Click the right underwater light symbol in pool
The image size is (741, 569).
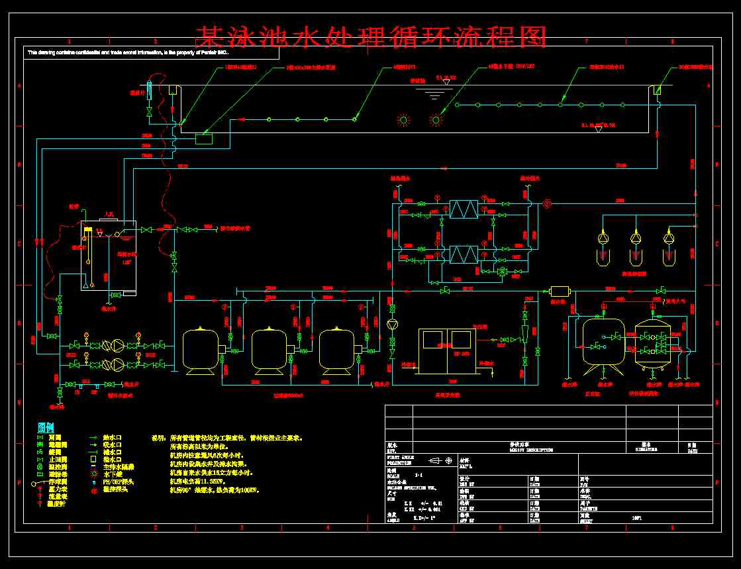[436, 120]
